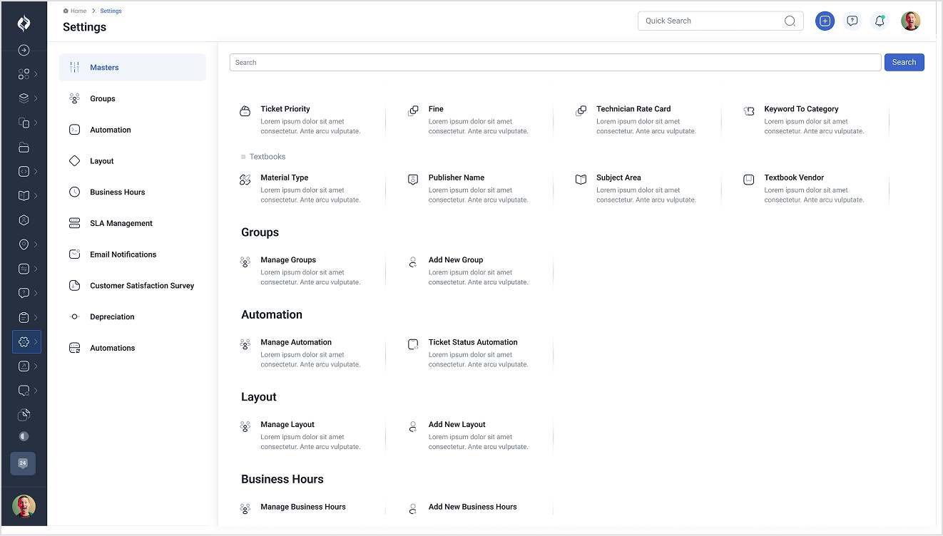The width and height of the screenshot is (943, 536).
Task: Expand the chevron beside the highlighted sidebar gear
Action: point(34,341)
